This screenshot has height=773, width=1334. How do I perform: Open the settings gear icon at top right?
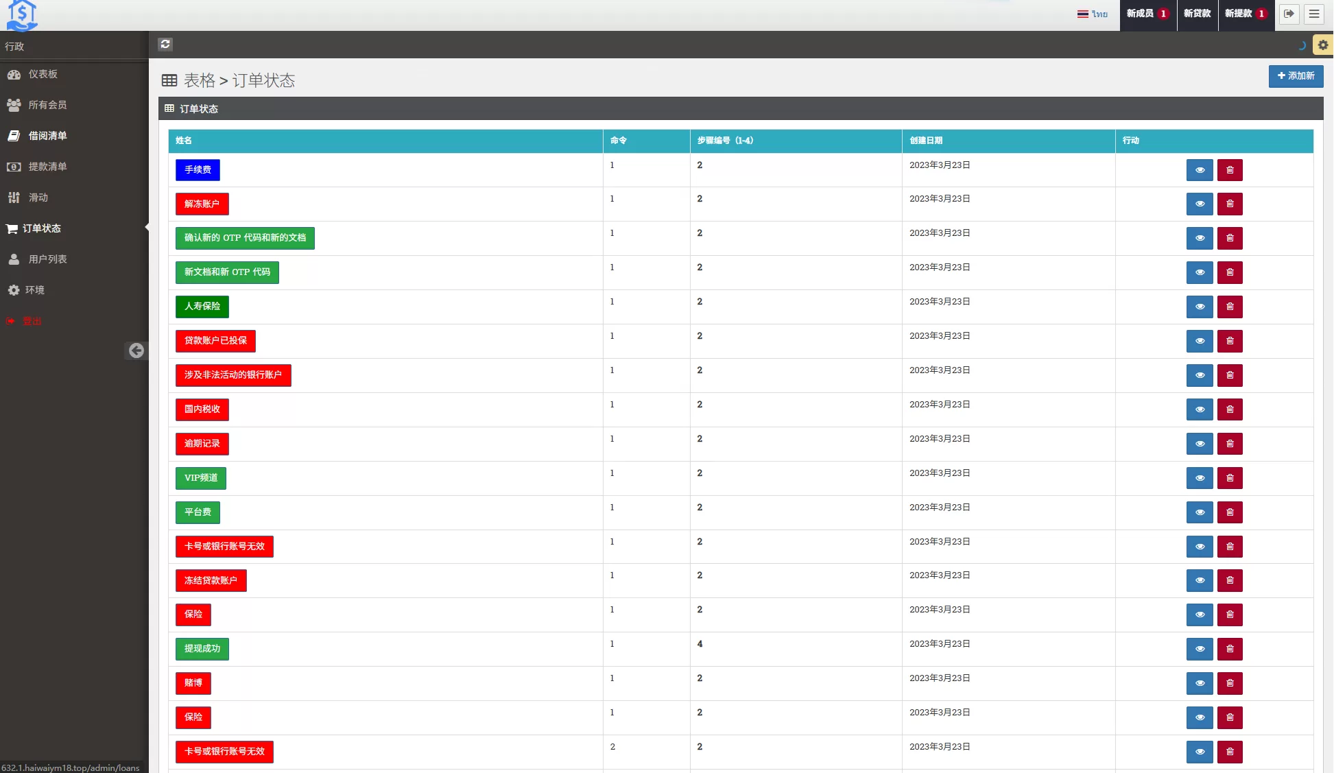pos(1323,45)
